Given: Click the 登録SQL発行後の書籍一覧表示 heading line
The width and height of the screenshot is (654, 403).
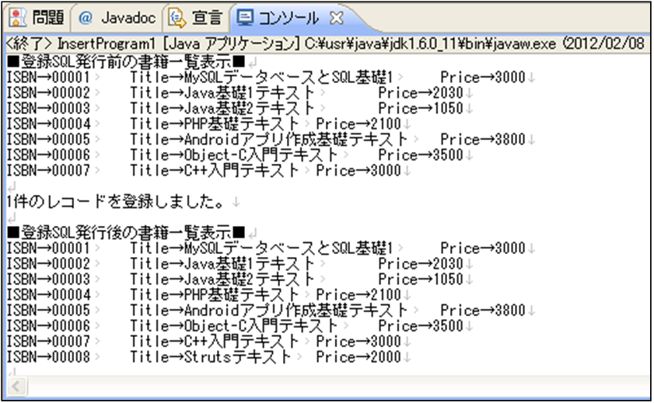Looking at the screenshot, I should (x=124, y=232).
